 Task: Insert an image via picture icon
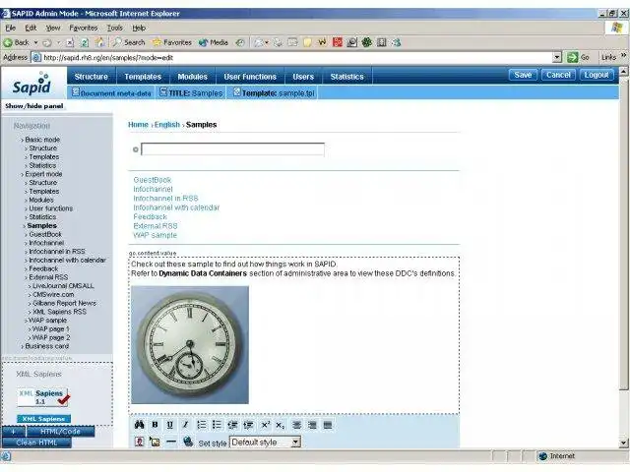coord(155,442)
